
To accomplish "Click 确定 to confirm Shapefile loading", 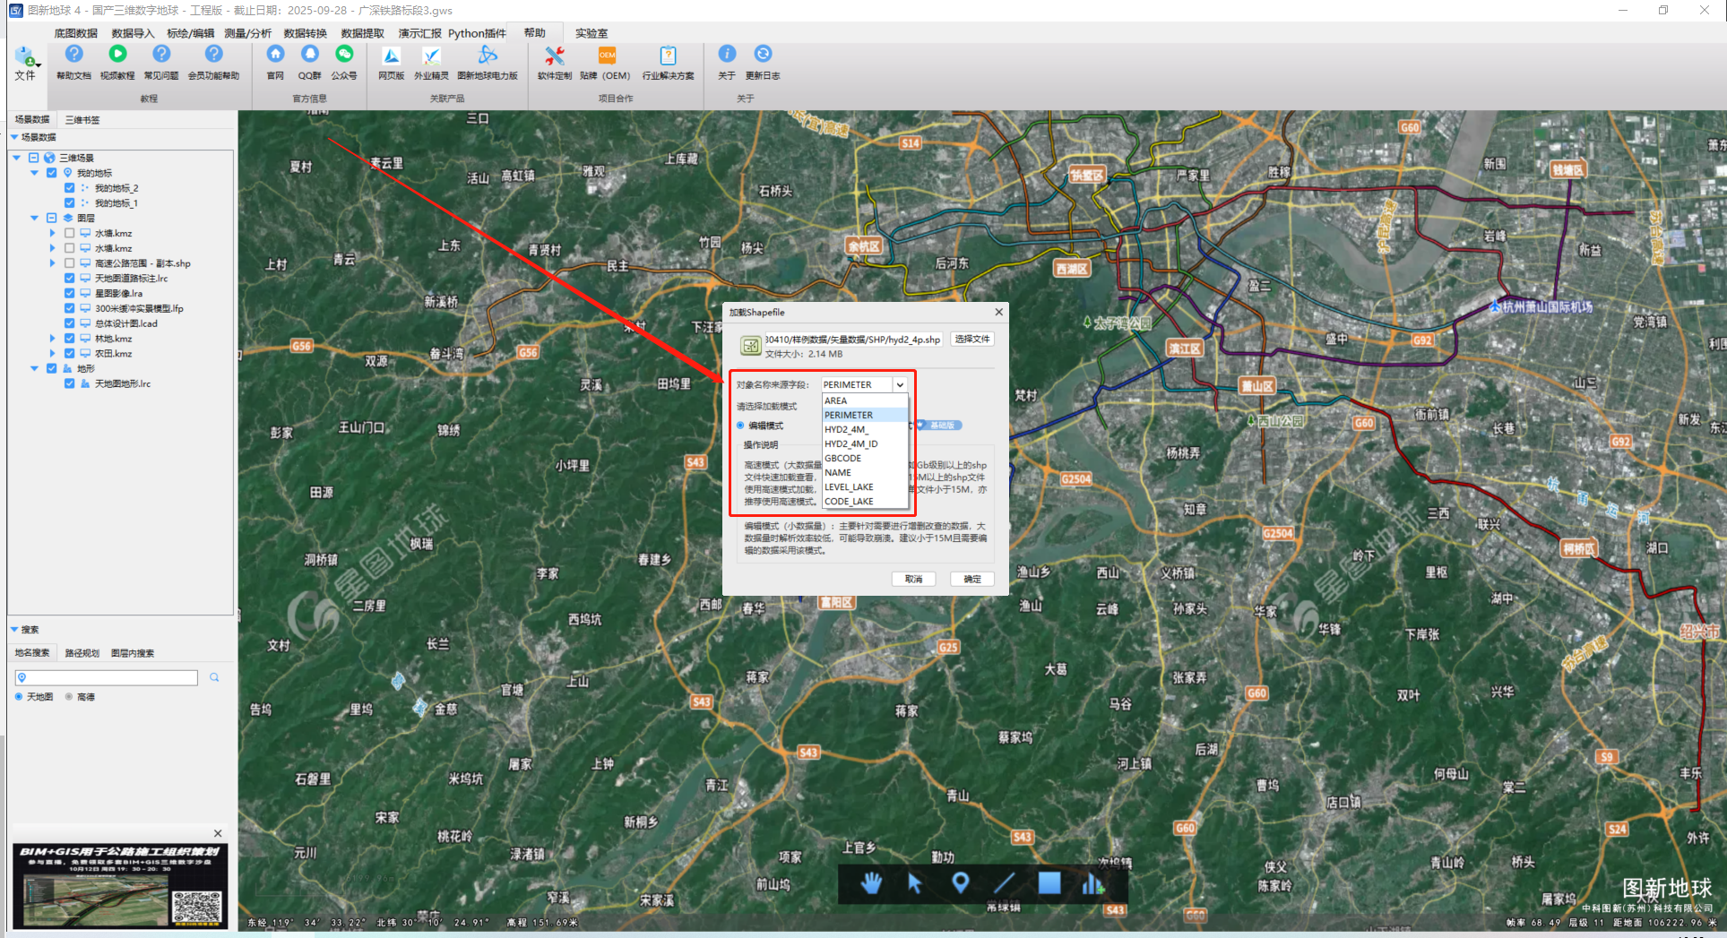I will [x=972, y=579].
